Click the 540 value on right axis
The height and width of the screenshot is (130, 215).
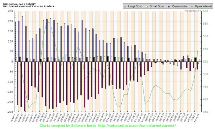(205, 49)
